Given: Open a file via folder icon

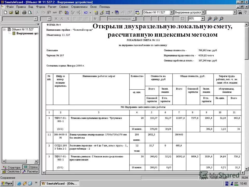Looking at the screenshot, I should (11, 12).
